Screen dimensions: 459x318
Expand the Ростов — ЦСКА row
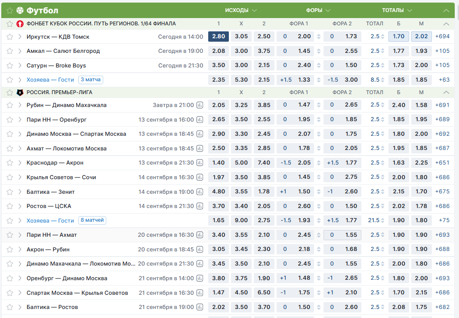[20, 206]
